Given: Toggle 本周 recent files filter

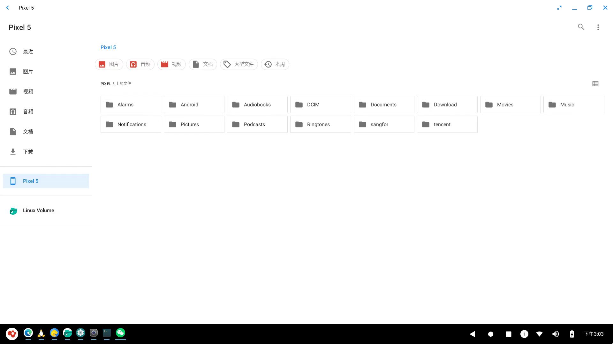Looking at the screenshot, I should pos(275,64).
